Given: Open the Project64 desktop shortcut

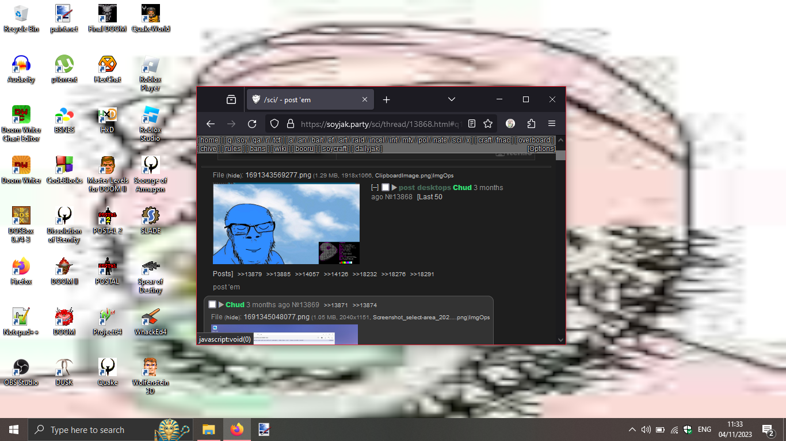Looking at the screenshot, I should point(107,322).
